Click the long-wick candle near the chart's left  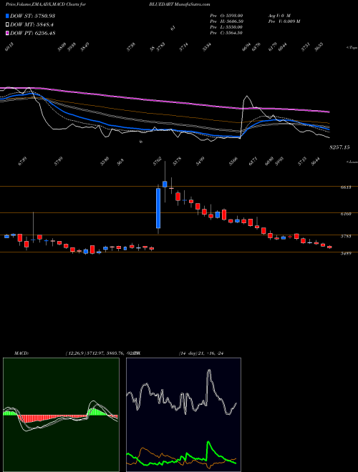(x=33, y=227)
